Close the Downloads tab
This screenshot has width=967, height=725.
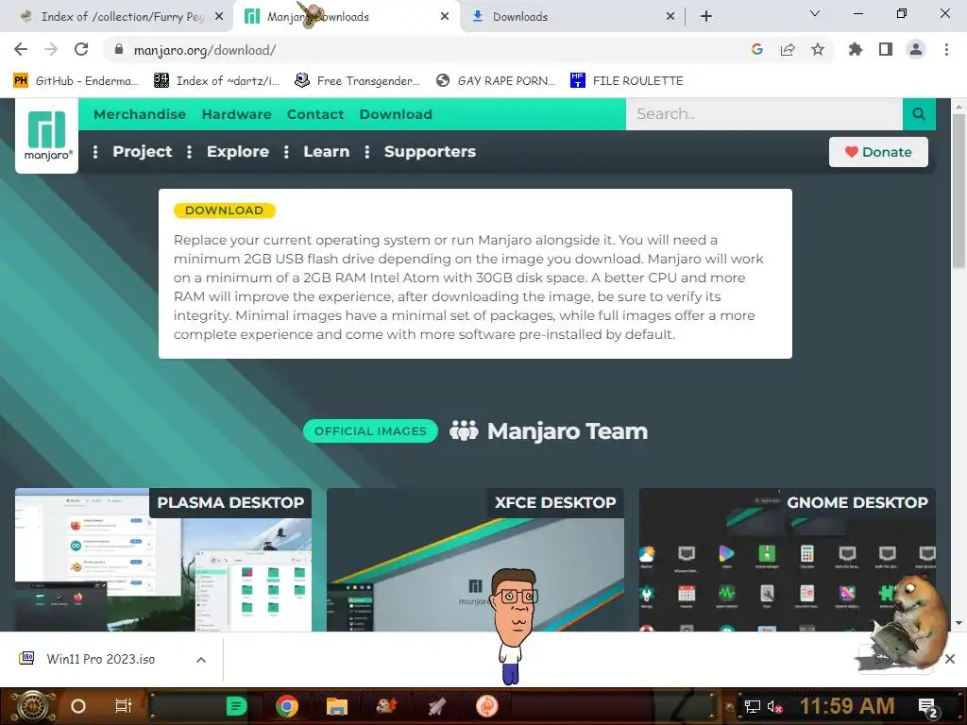[x=670, y=17]
